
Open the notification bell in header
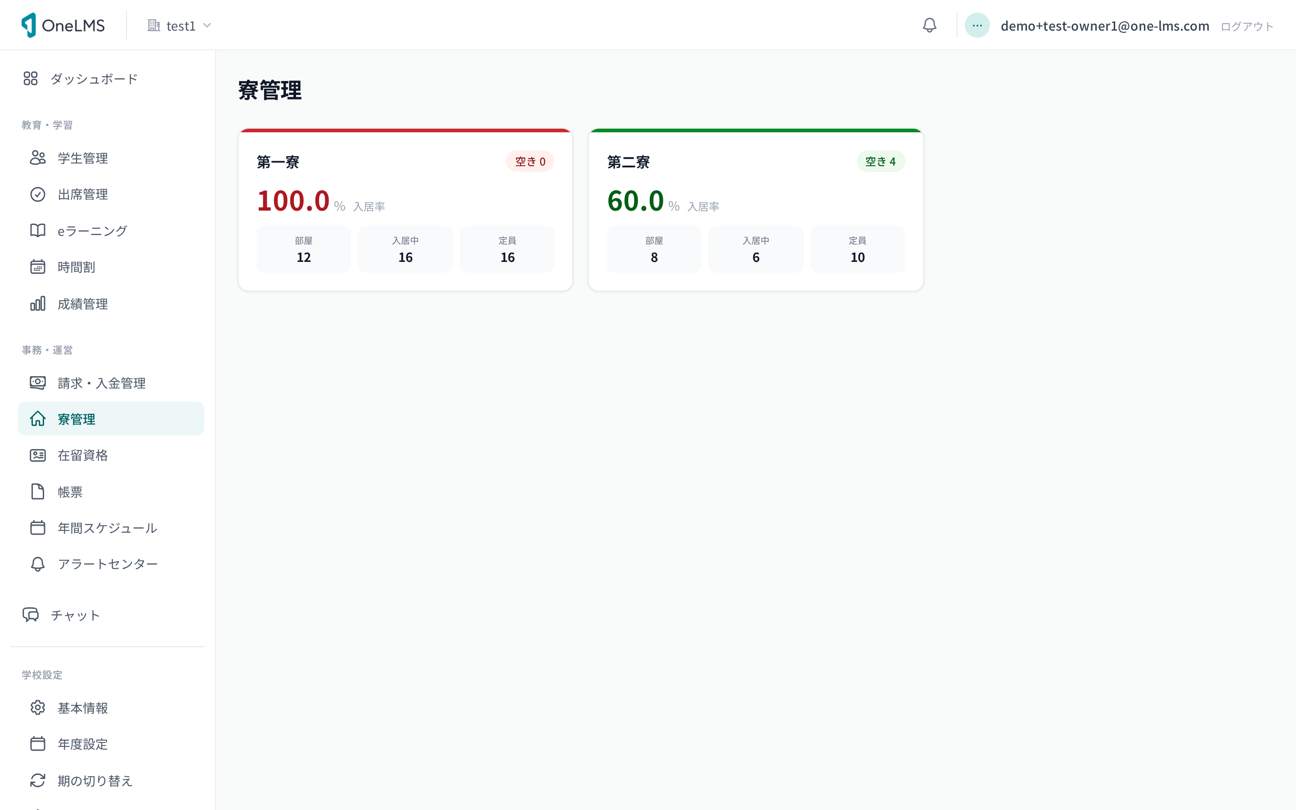coord(929,25)
